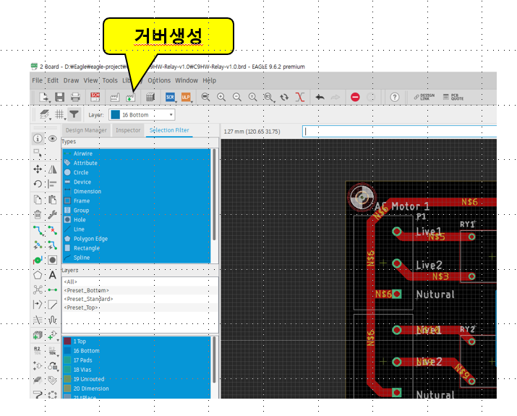Click the 1 Top layer color swatch
Viewport: 517px width, 416px height.
point(67,341)
